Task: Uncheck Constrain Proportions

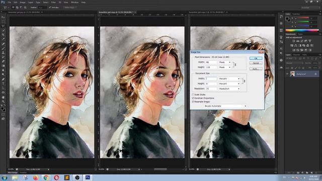Action: [193, 98]
